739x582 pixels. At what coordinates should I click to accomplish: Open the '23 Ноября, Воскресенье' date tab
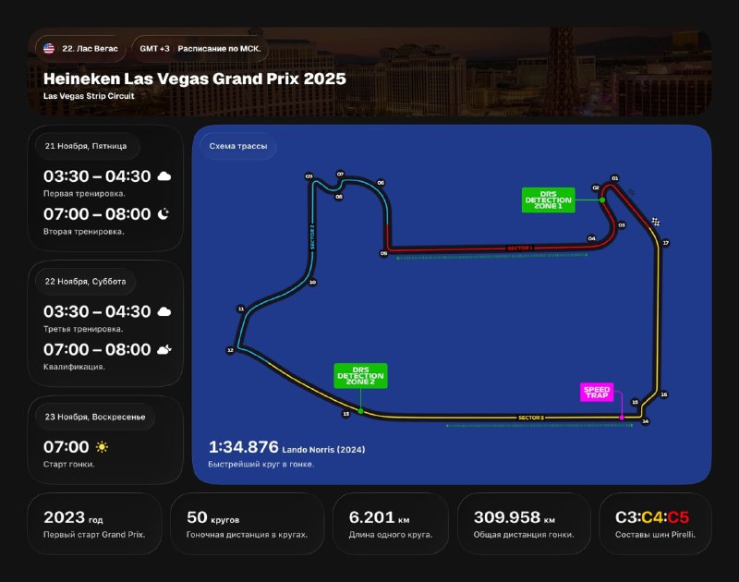[x=94, y=417]
